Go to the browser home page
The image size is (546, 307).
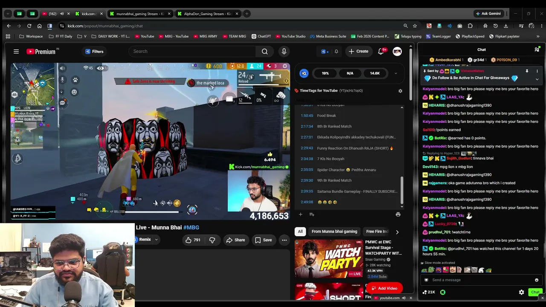point(39,26)
